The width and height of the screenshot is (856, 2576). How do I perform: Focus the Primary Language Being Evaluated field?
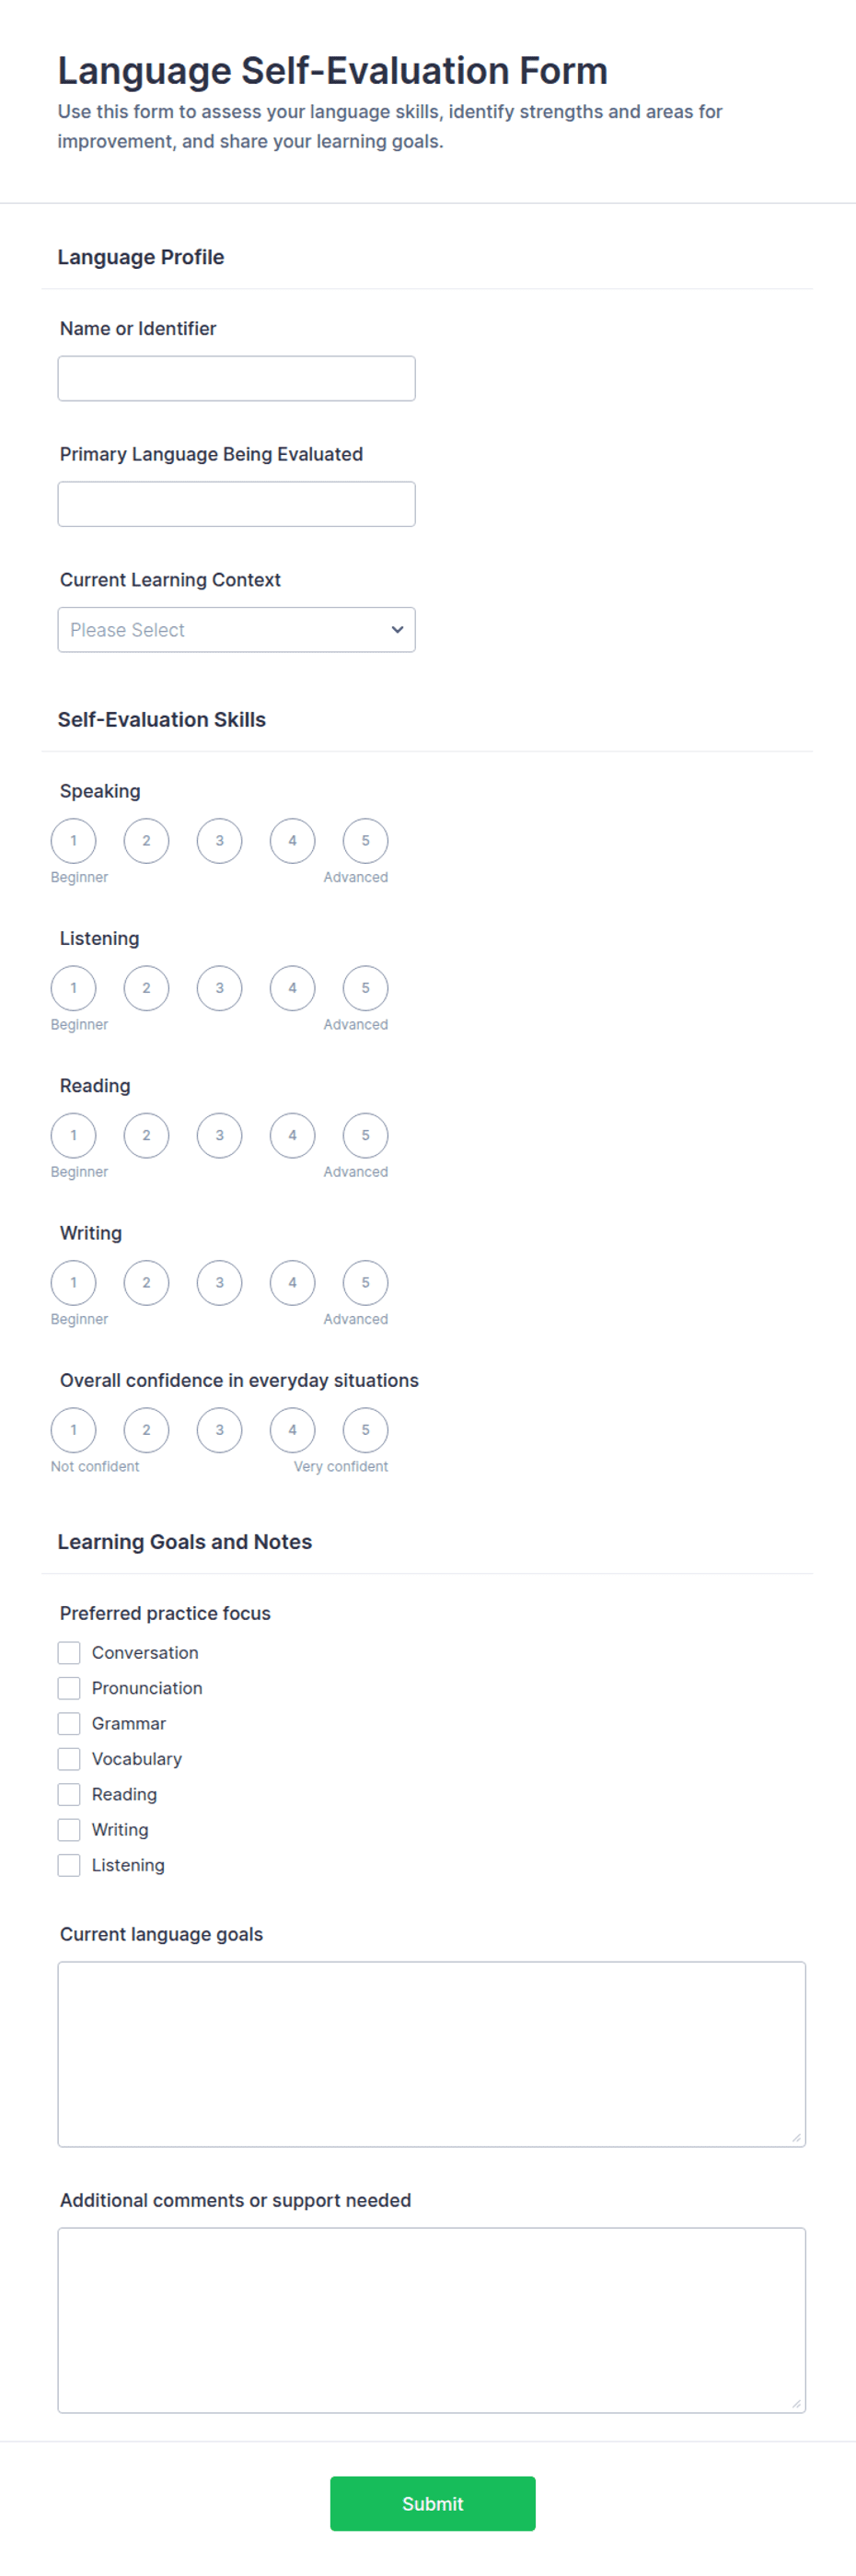coord(237,504)
